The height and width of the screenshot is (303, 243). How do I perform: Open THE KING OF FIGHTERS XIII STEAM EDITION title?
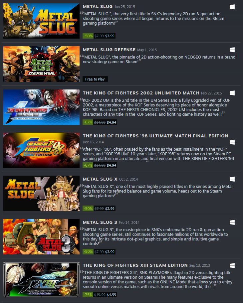click(x=135, y=265)
